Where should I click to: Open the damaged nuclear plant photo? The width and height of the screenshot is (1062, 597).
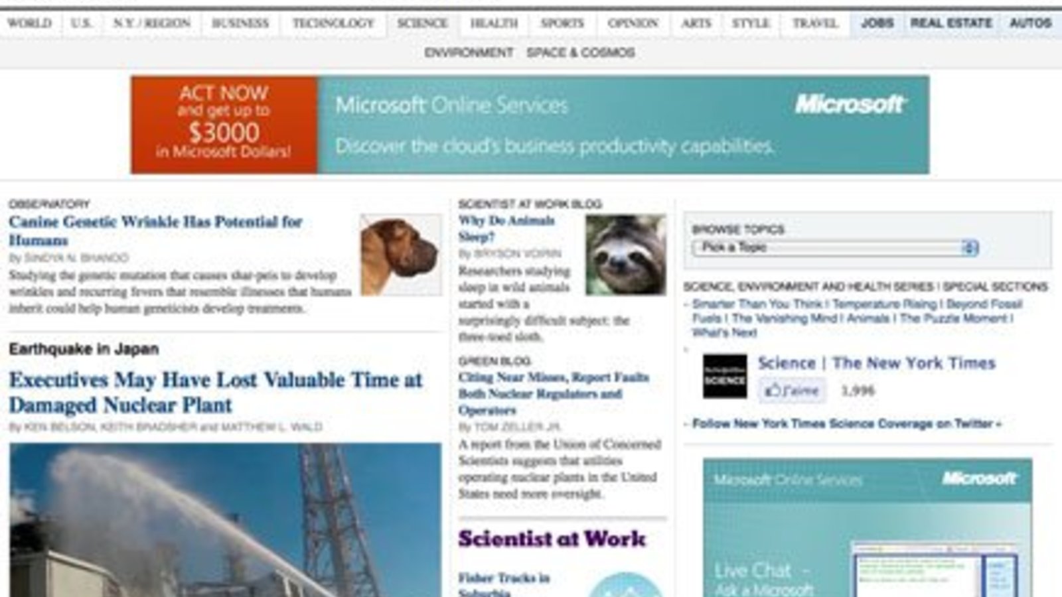tap(225, 520)
